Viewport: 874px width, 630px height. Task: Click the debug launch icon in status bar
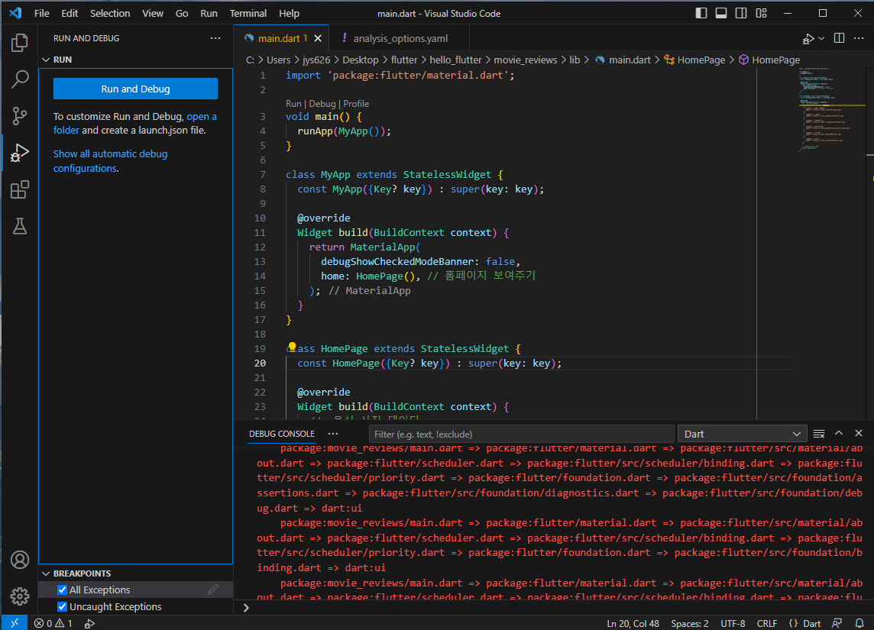89,623
